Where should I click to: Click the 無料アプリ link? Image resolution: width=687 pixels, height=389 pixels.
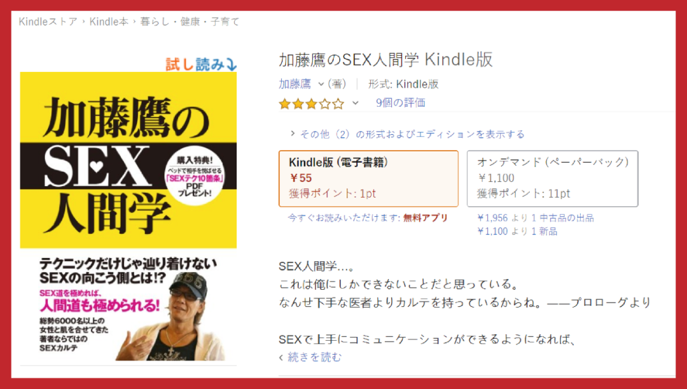tap(426, 218)
